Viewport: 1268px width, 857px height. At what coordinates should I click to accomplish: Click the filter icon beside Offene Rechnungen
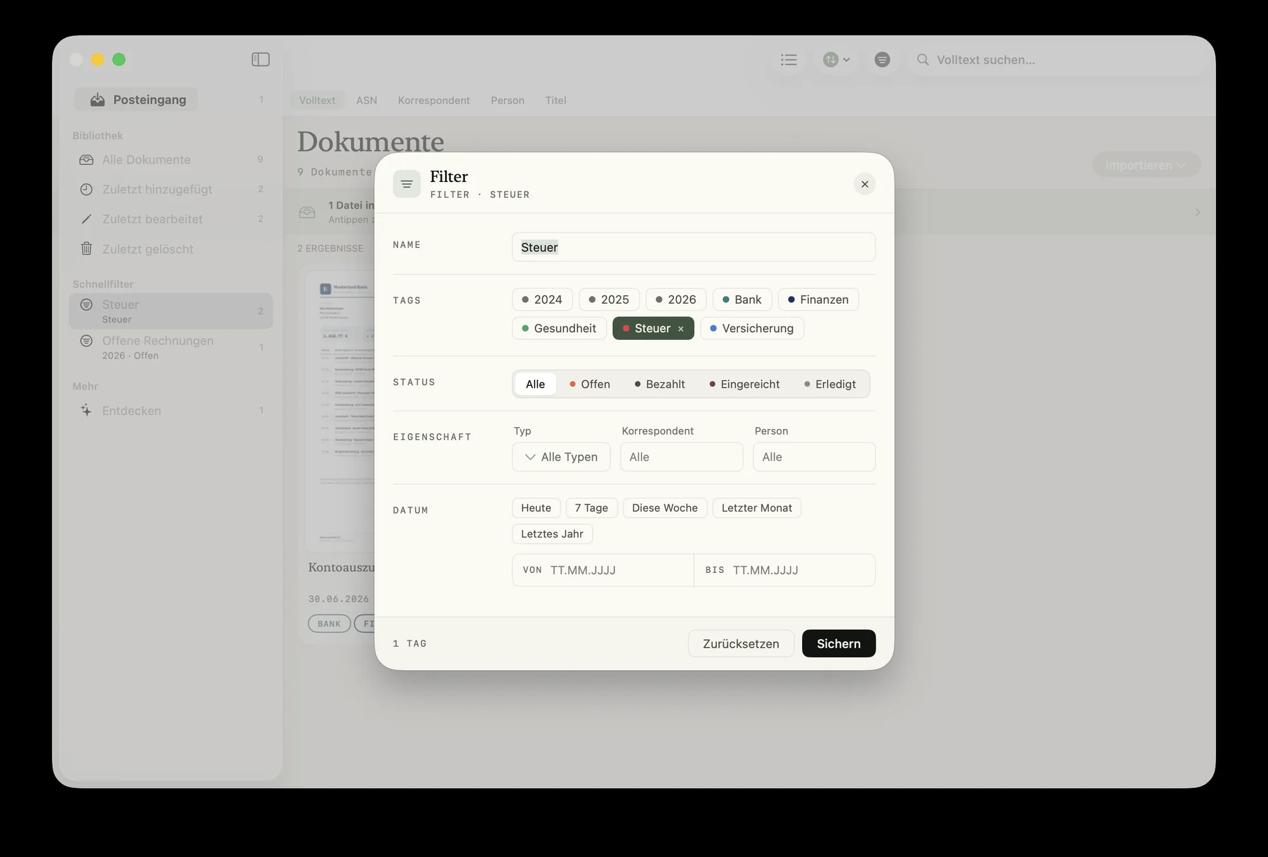pyautogui.click(x=86, y=341)
